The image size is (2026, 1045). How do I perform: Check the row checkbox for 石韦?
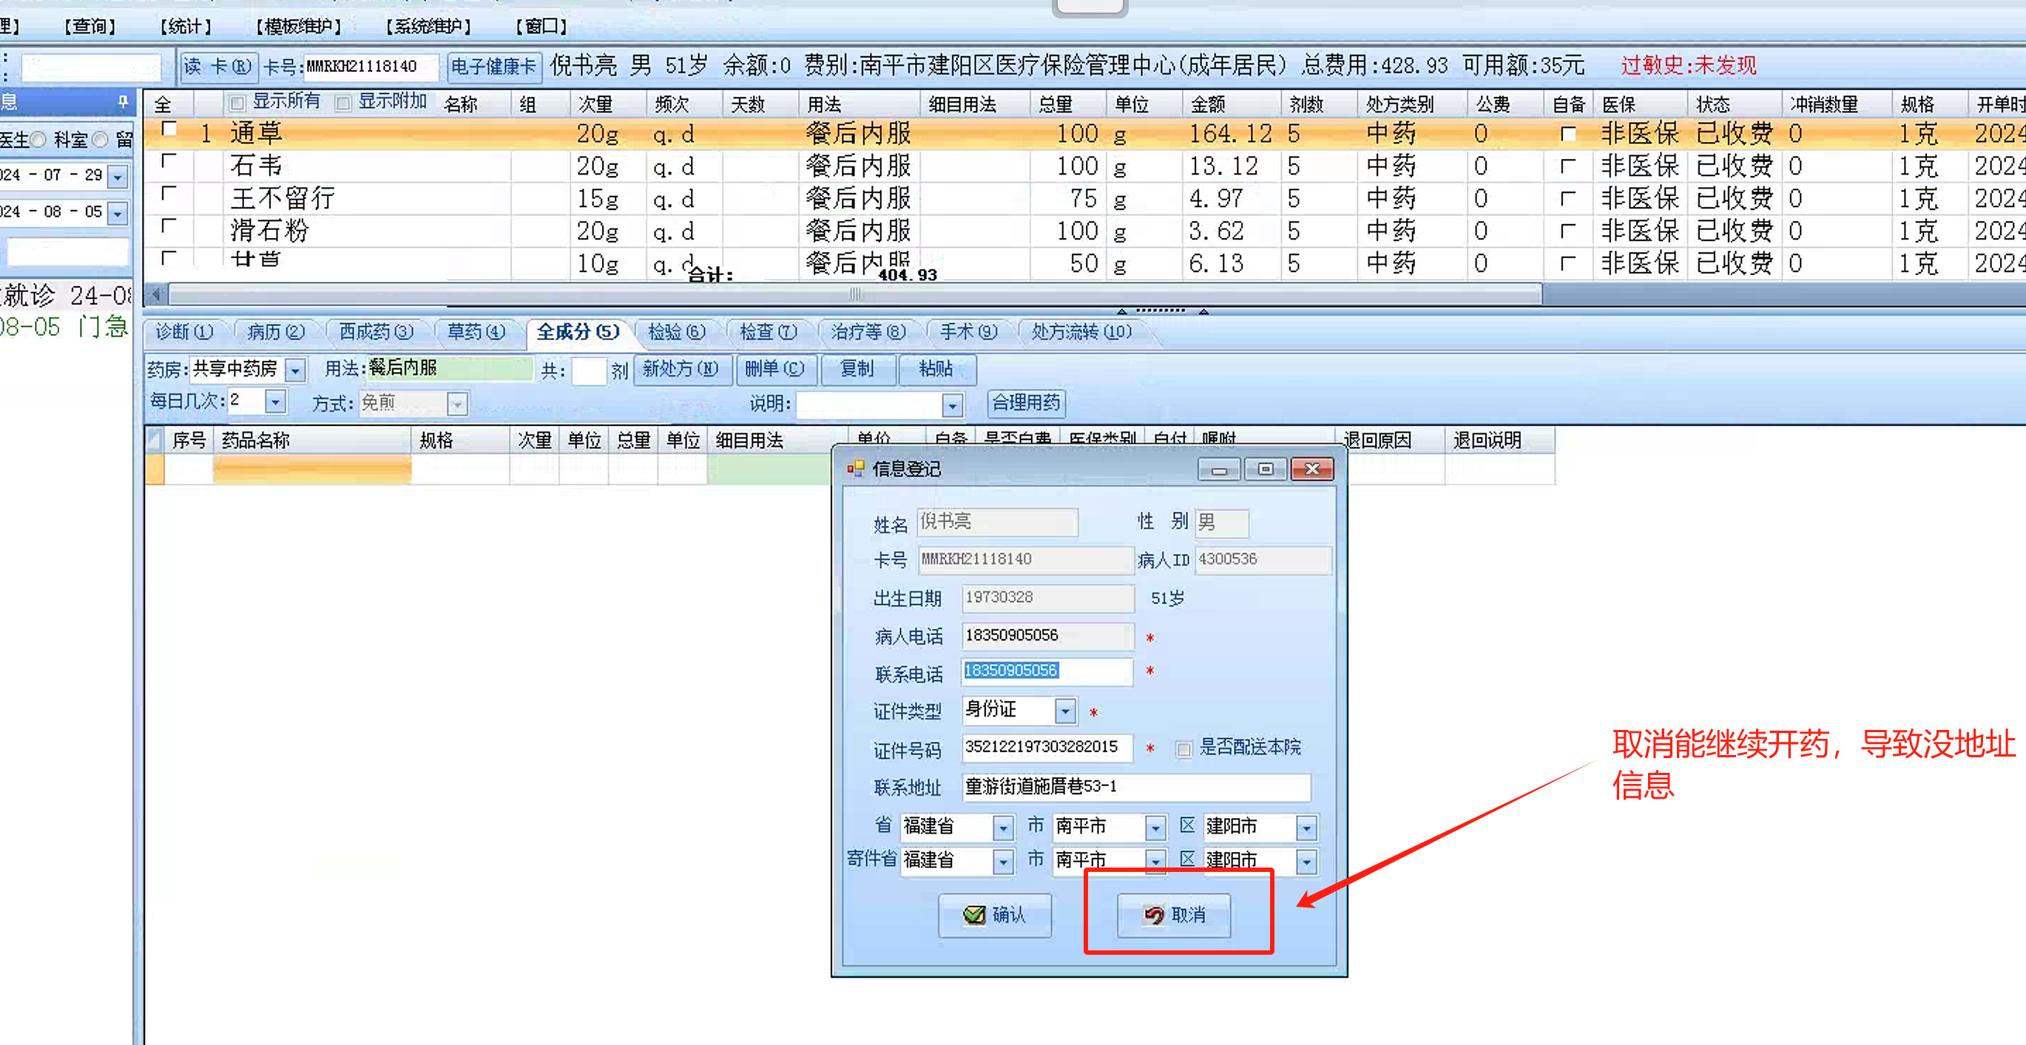pos(167,163)
